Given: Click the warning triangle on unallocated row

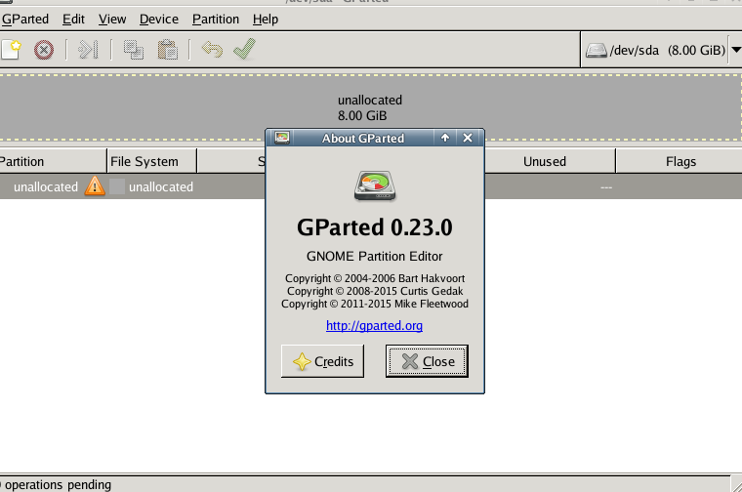Looking at the screenshot, I should [95, 185].
